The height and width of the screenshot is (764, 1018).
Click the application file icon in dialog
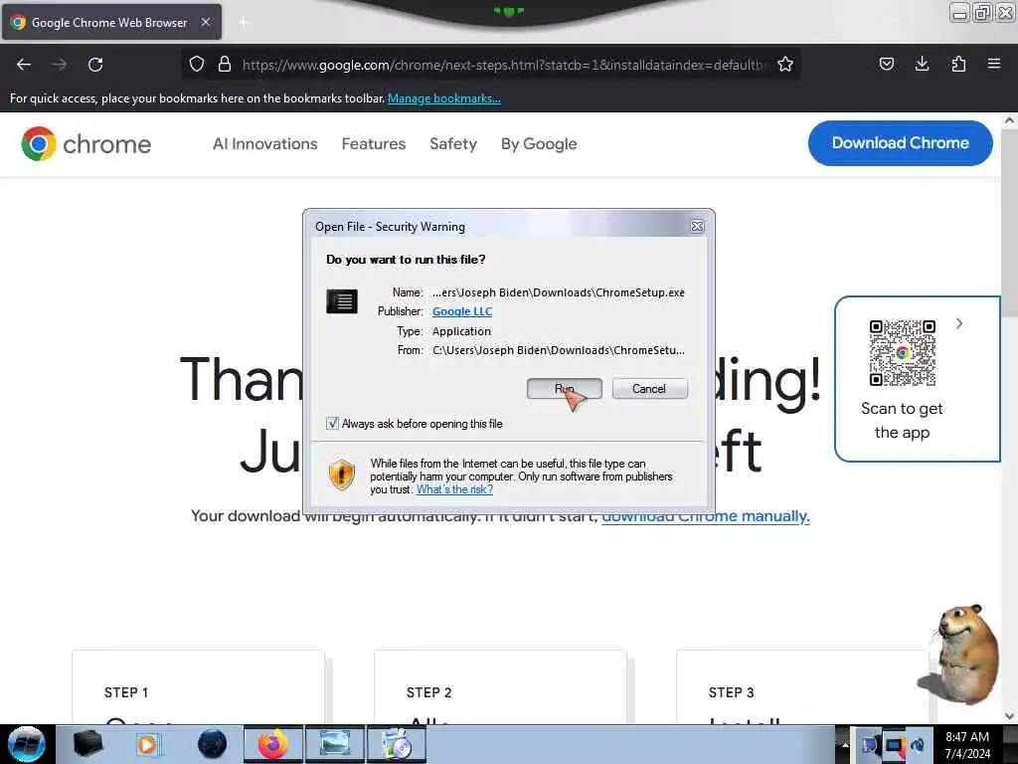coord(342,301)
